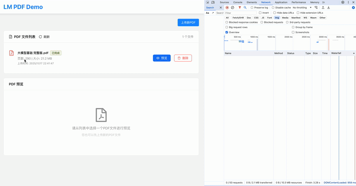Switch to the Console tab
The image size is (356, 186).
238,2
